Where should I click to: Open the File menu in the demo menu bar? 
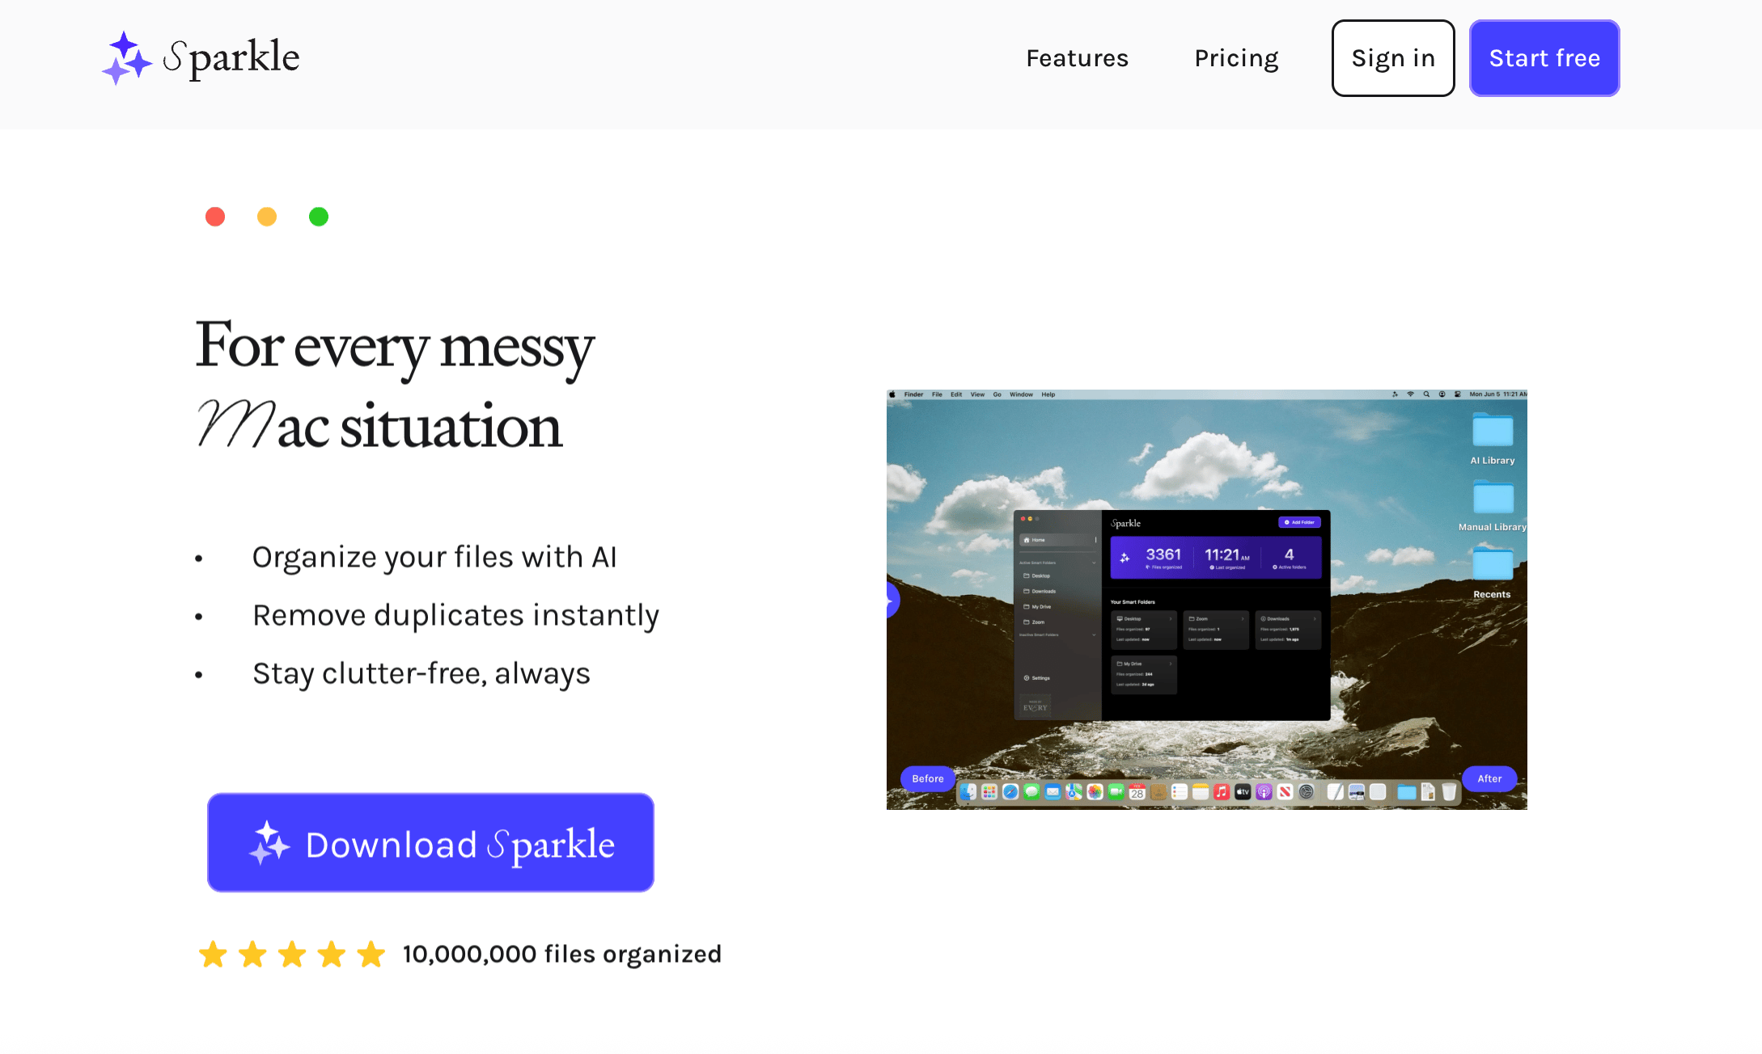point(937,394)
